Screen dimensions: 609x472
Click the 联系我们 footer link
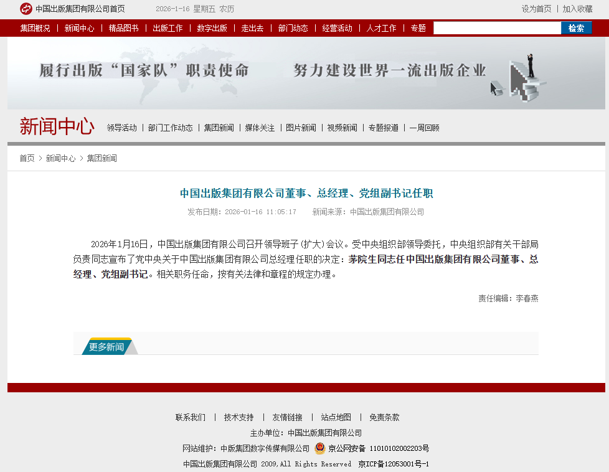click(190, 417)
